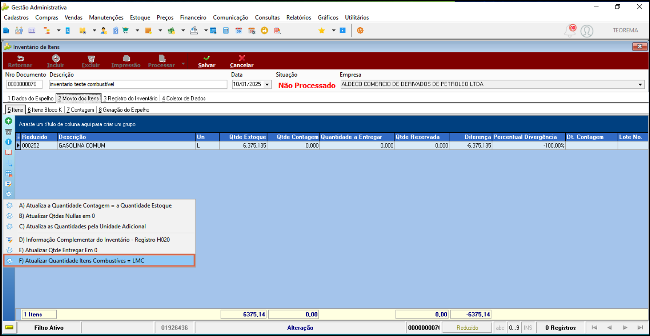
Task: Click the gear utilities sidebar icon
Action: pos(8,194)
